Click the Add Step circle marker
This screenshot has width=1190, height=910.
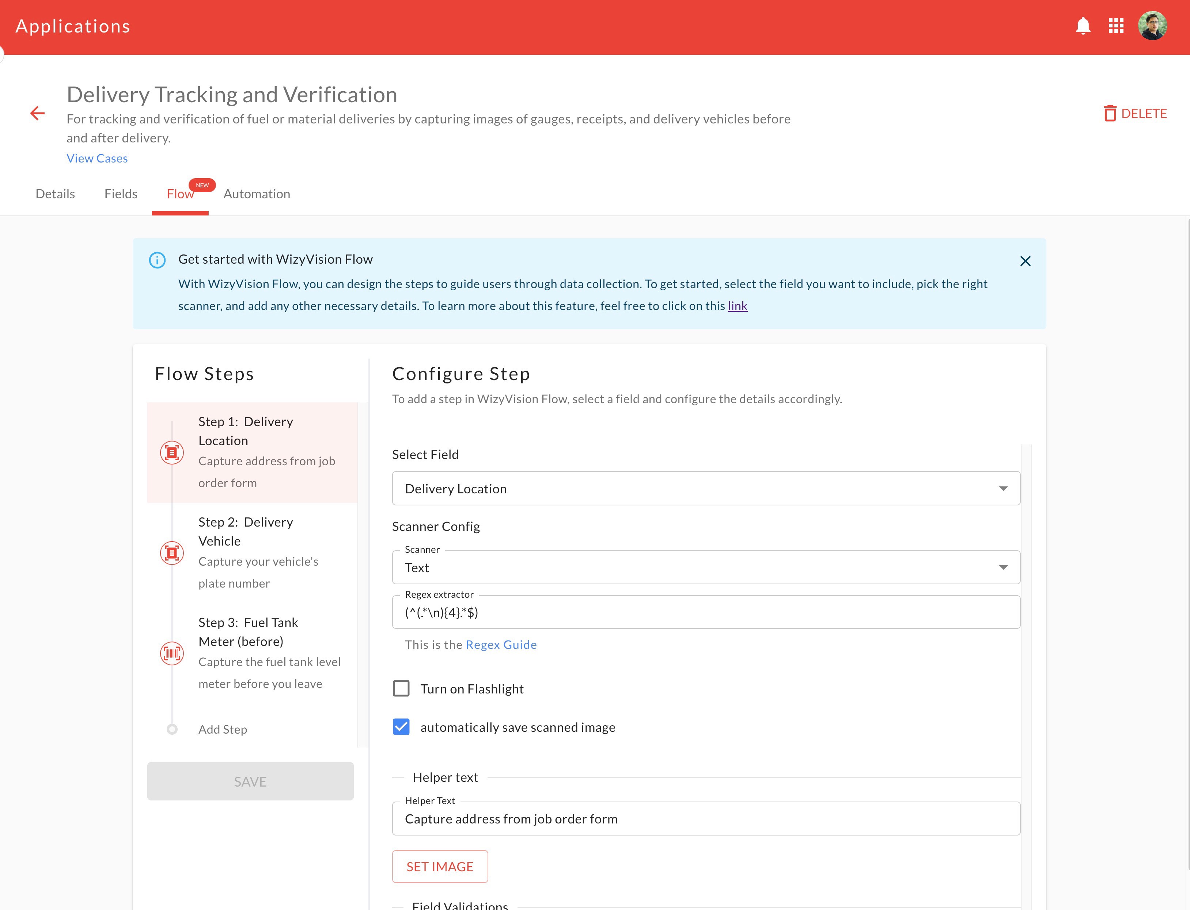[172, 729]
